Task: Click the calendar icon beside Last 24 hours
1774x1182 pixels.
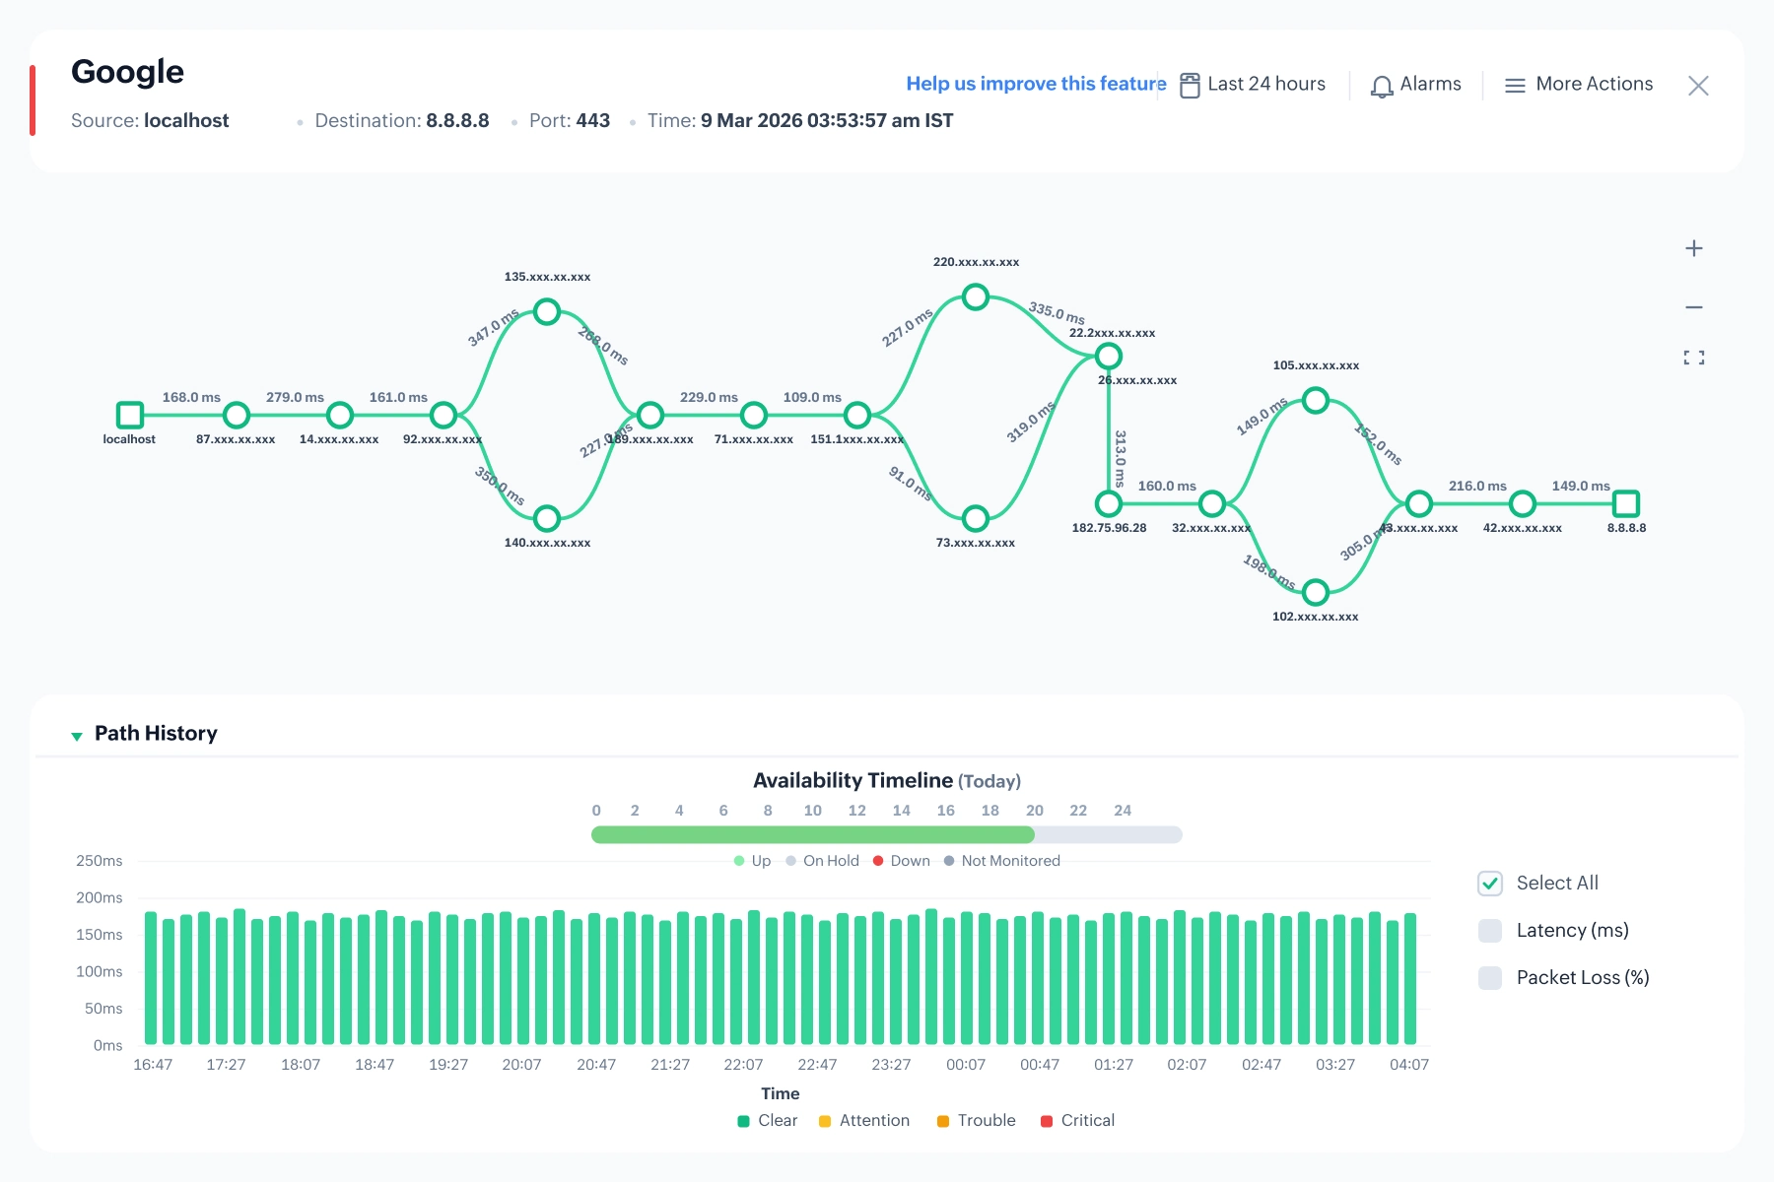Action: pos(1190,86)
